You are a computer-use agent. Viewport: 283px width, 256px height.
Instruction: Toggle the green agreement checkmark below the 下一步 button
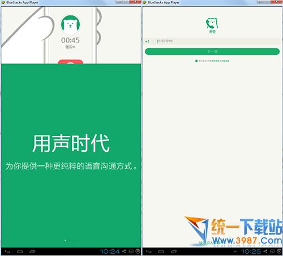pos(196,61)
